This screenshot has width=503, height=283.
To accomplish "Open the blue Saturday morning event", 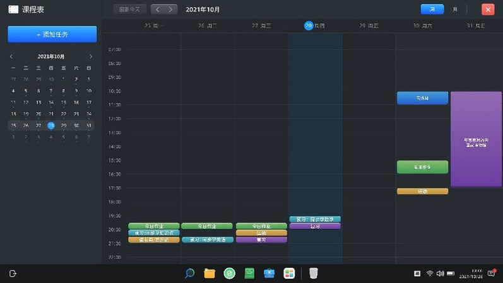I will coord(422,98).
